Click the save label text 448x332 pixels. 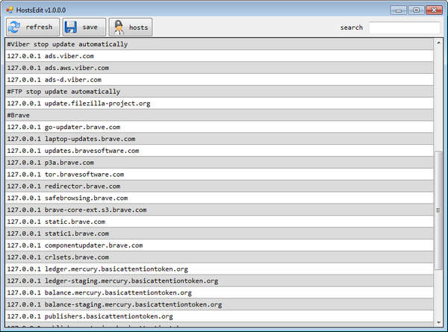(90, 27)
